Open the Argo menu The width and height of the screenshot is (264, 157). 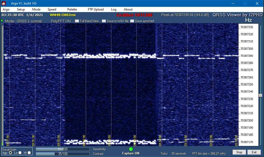pyautogui.click(x=6, y=9)
